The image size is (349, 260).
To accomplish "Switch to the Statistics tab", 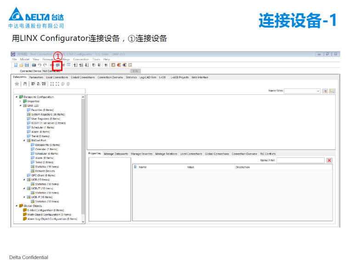I will point(131,77).
